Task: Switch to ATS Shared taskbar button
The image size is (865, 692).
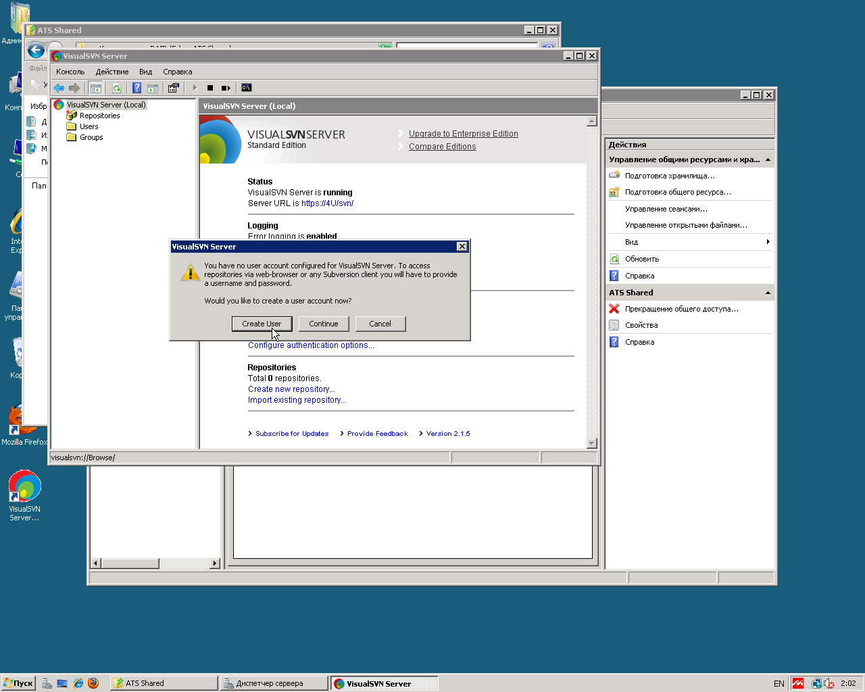Action: coord(164,683)
